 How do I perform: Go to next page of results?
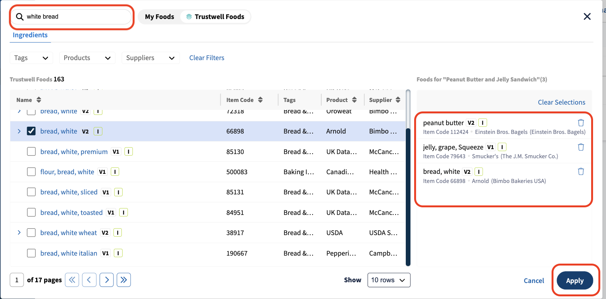click(107, 280)
